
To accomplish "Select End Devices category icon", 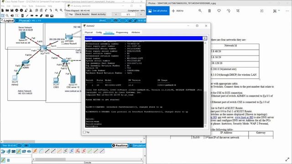I will (x=8, y=151).
